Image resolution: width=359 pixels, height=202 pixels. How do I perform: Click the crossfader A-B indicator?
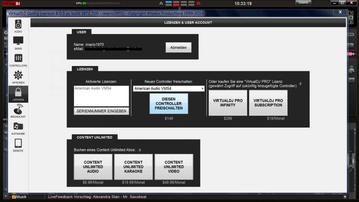click(x=180, y=3)
